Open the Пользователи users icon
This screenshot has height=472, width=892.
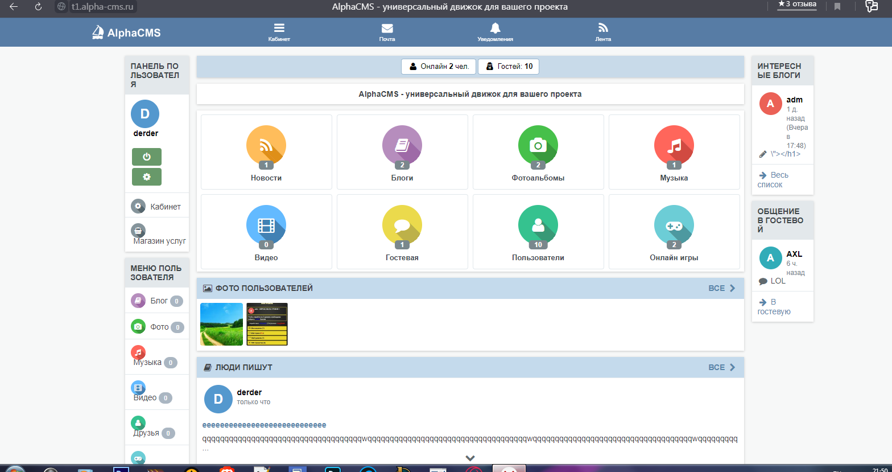(x=538, y=225)
